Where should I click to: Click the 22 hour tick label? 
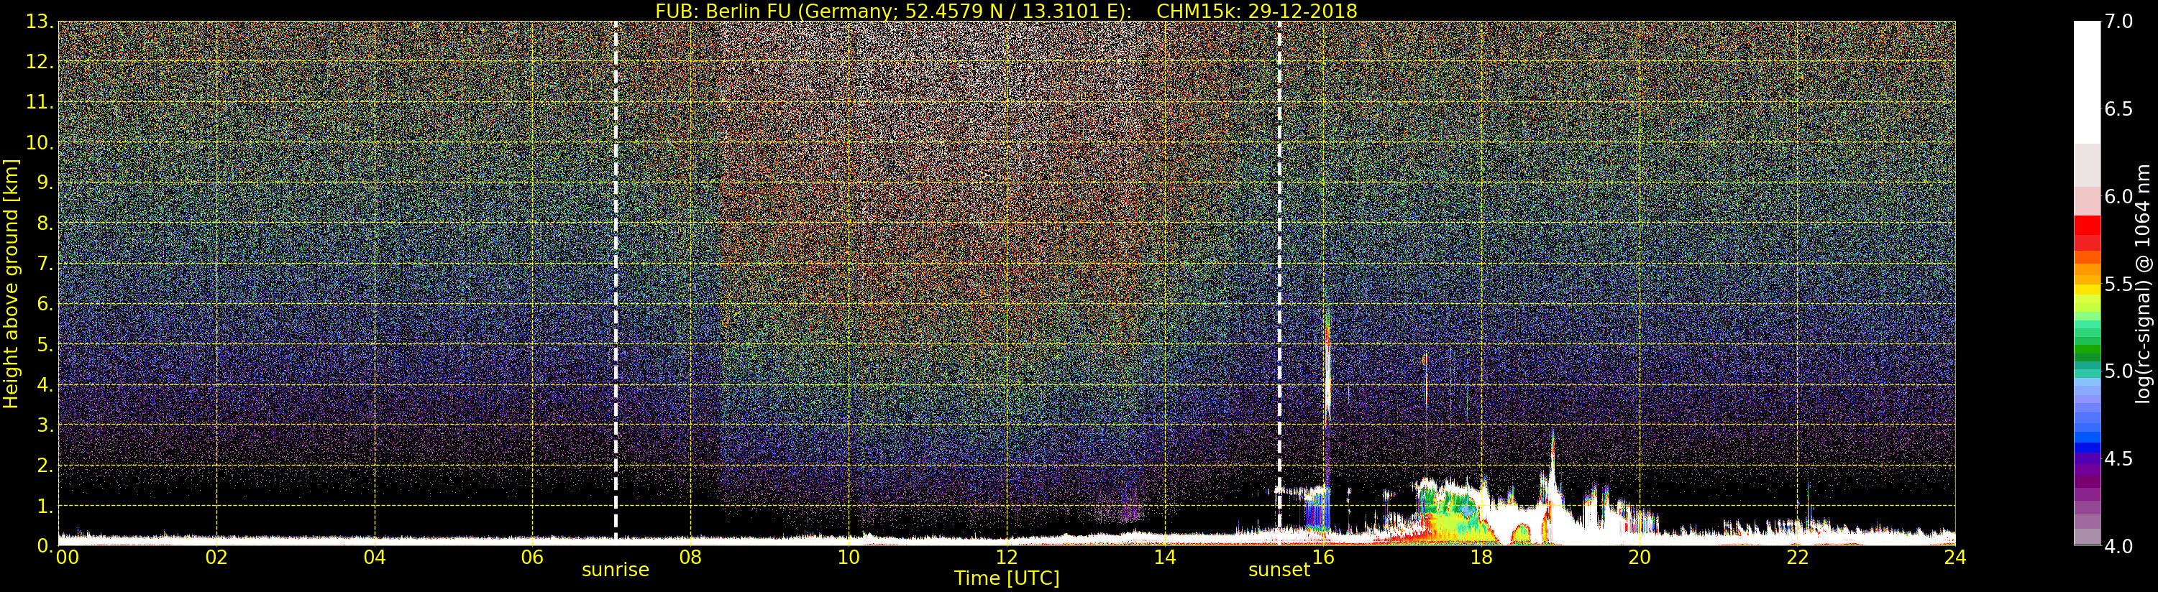pos(1797,558)
